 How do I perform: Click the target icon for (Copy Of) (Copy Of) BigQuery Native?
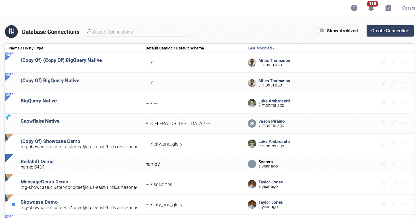click(x=383, y=62)
